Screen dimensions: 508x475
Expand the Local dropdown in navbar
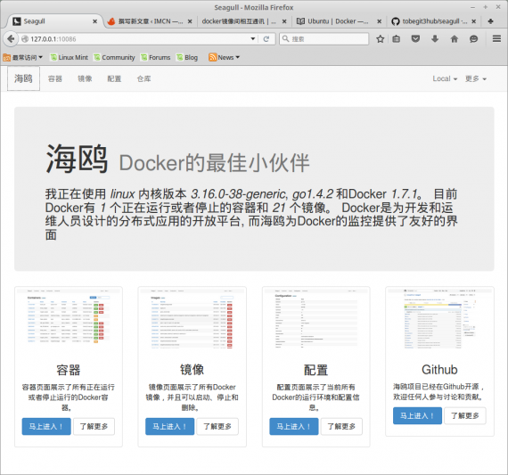(445, 78)
